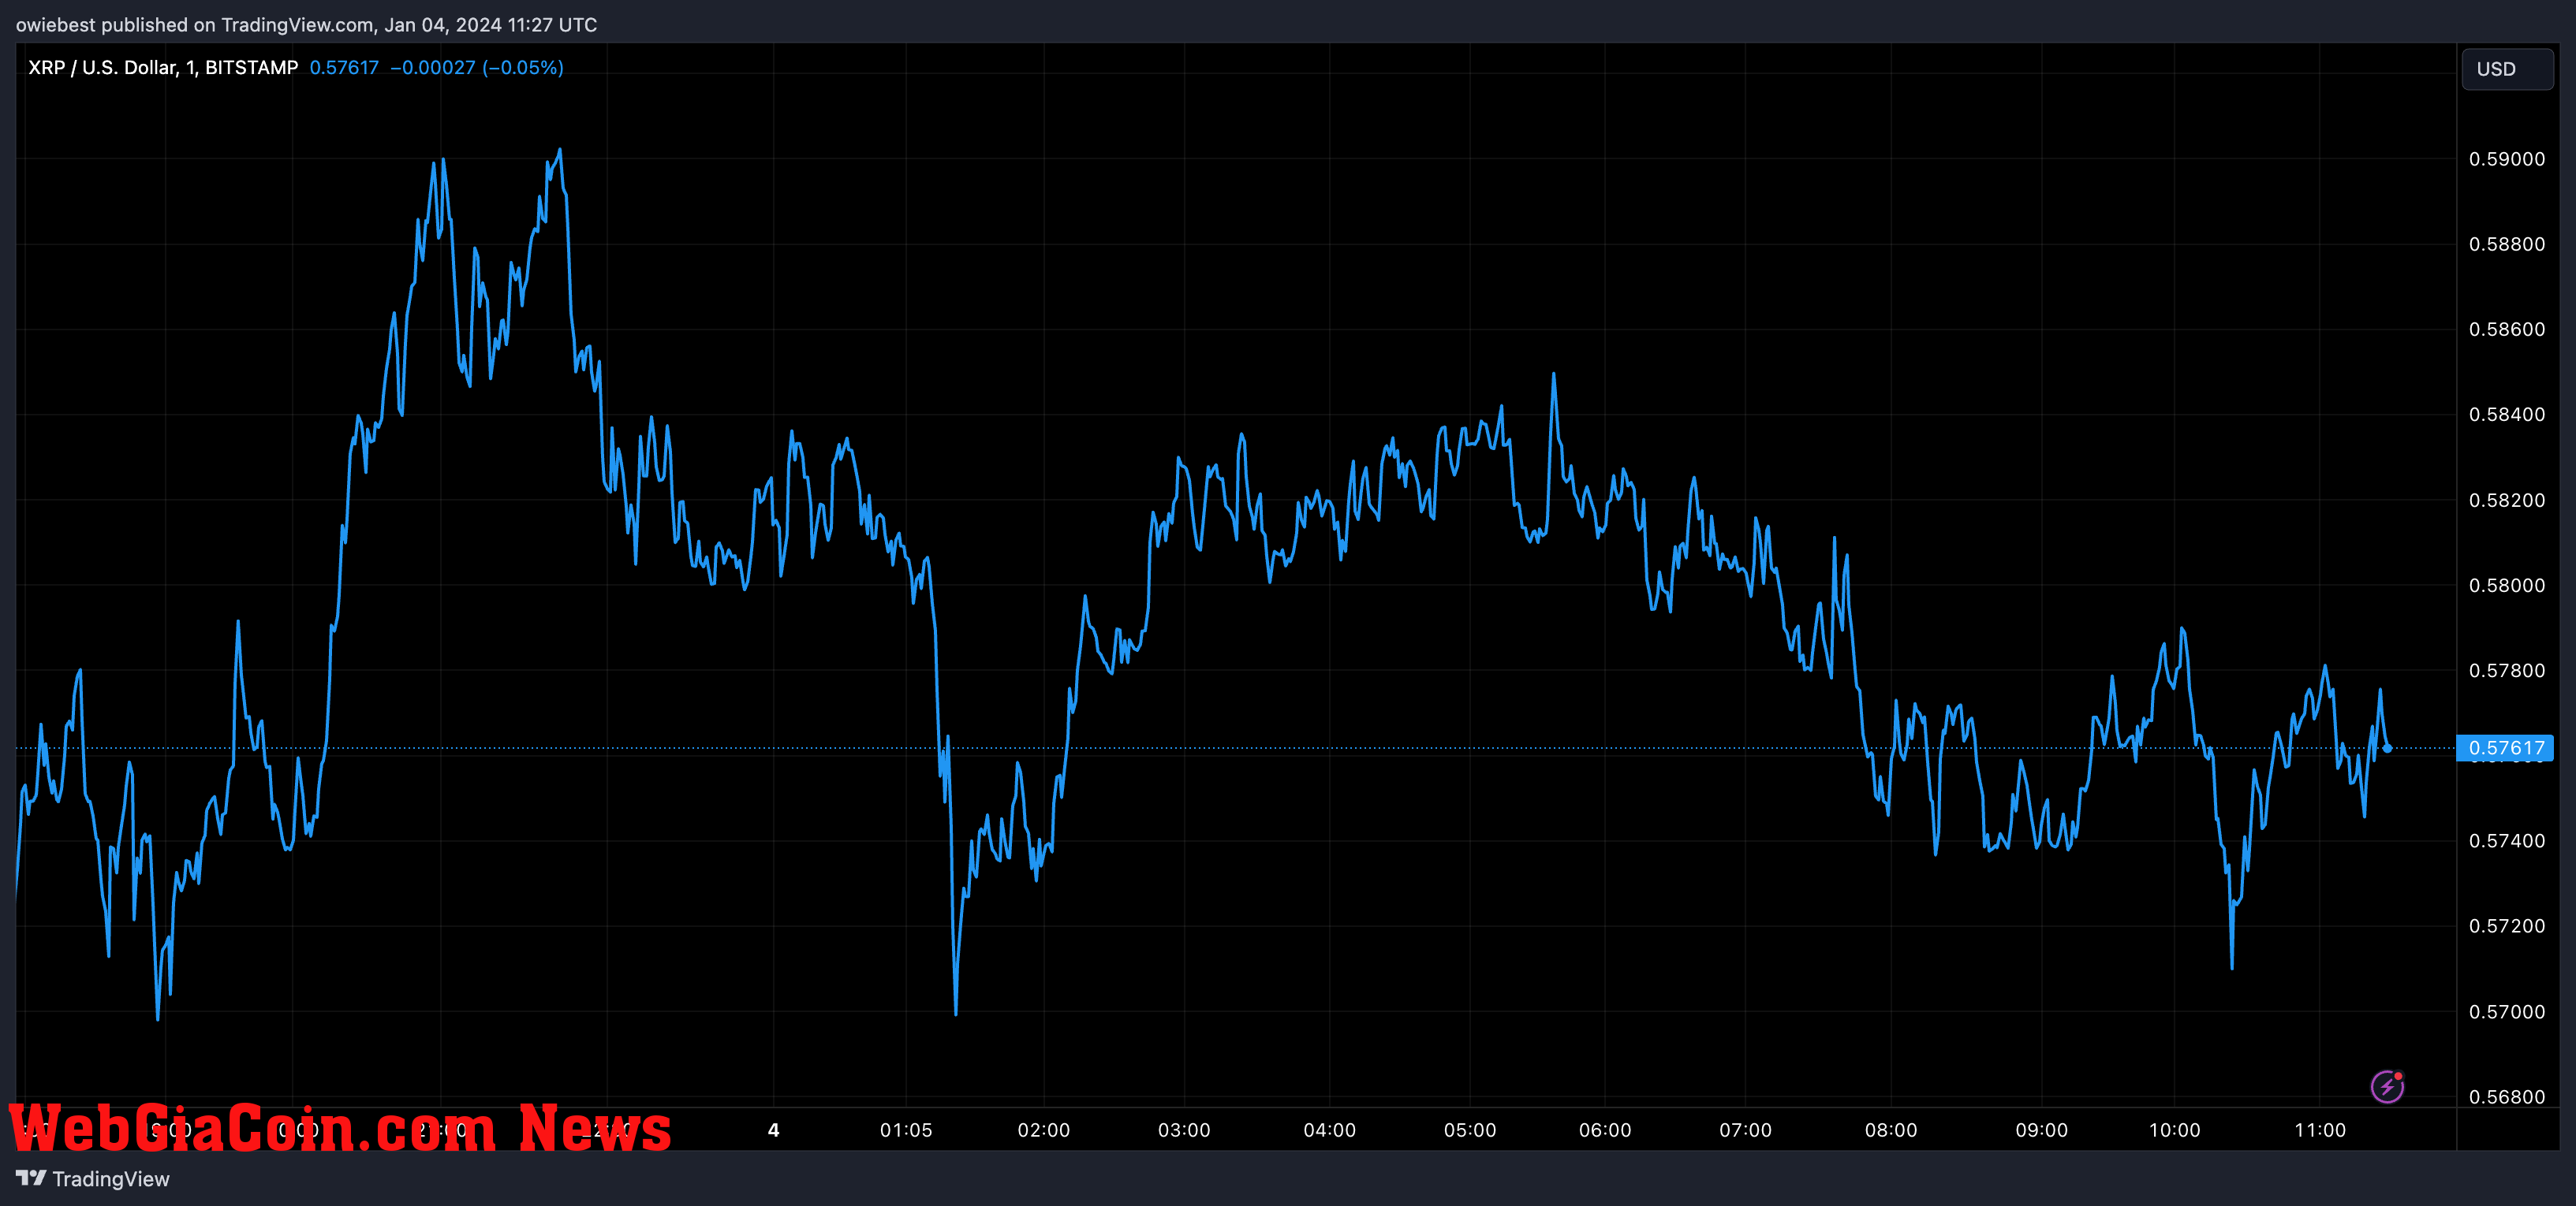The image size is (2576, 1206).
Task: Click the 09:00 time axis label
Action: (x=2041, y=1130)
